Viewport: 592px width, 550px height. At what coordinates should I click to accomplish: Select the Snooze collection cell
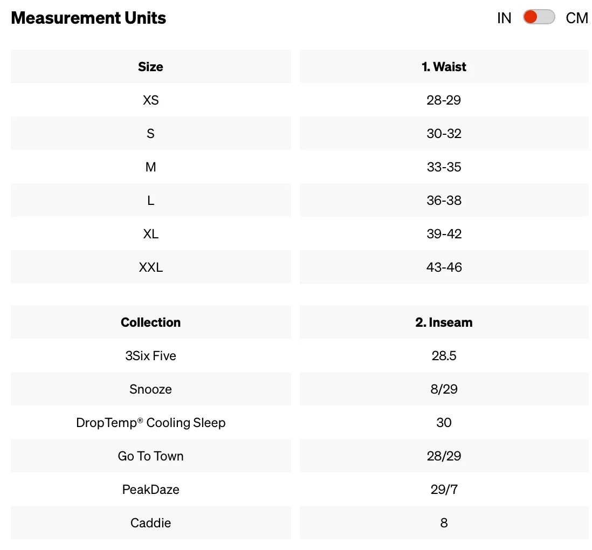pyautogui.click(x=150, y=389)
